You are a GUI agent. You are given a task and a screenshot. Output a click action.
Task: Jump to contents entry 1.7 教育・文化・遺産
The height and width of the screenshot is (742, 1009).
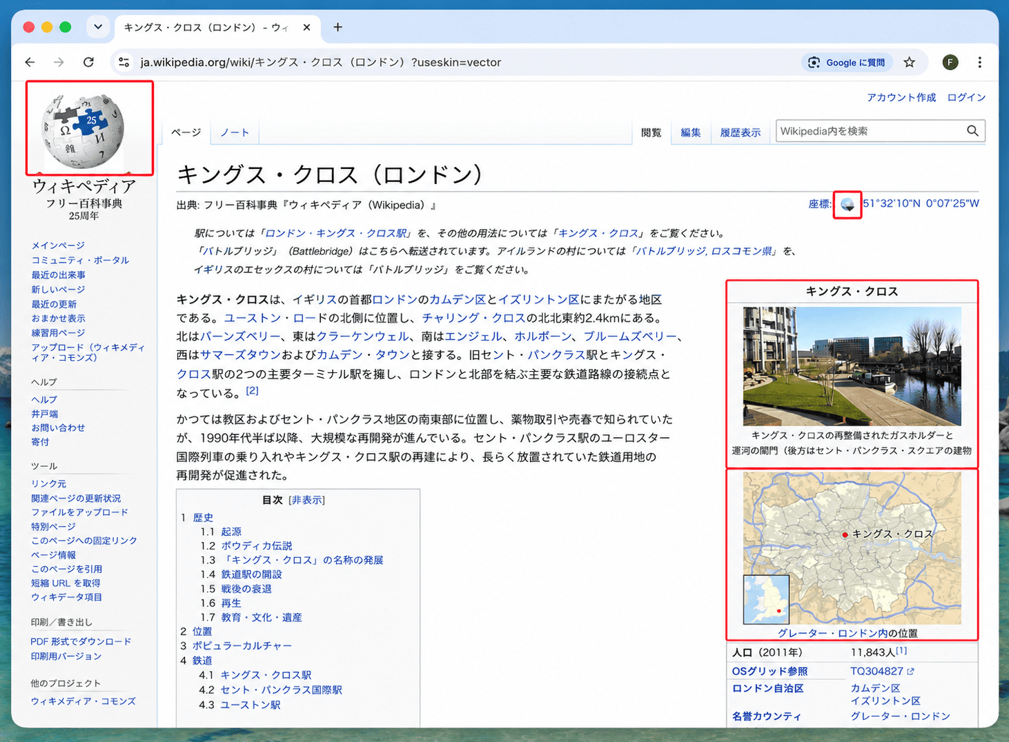(x=262, y=617)
